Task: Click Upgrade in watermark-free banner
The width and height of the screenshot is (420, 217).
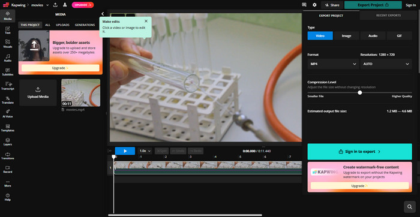Action: pos(360,186)
